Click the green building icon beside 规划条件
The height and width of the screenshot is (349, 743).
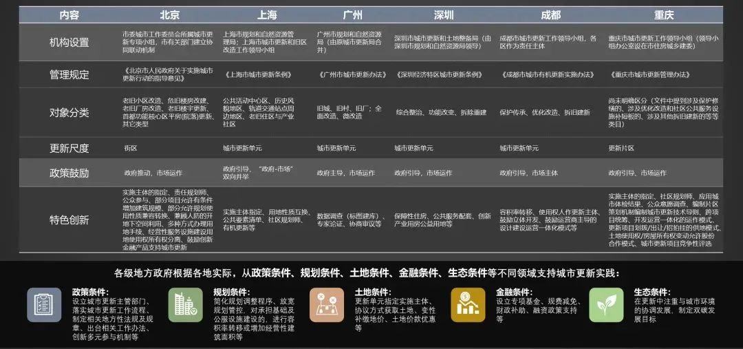(185, 305)
